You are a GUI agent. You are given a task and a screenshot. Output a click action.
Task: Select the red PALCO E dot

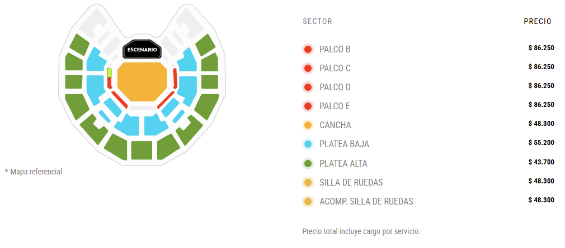click(308, 106)
